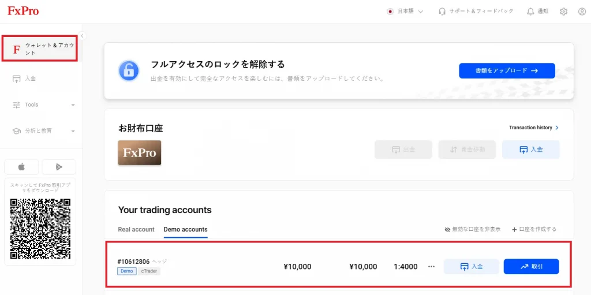Click the 通知 notifications label
Screen dimensions: 591x295
pyautogui.click(x=543, y=12)
